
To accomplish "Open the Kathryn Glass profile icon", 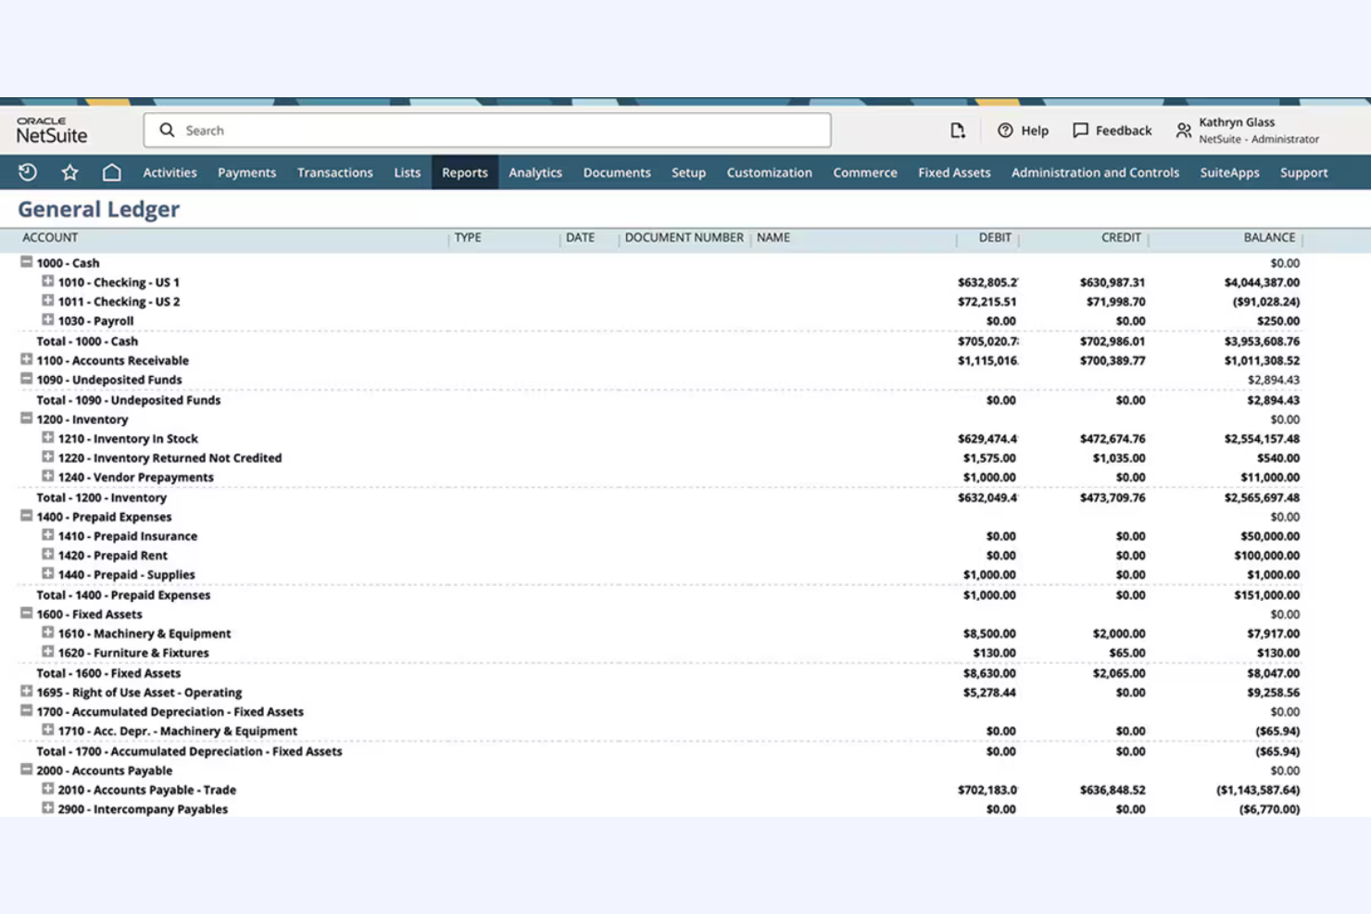I will 1183,131.
